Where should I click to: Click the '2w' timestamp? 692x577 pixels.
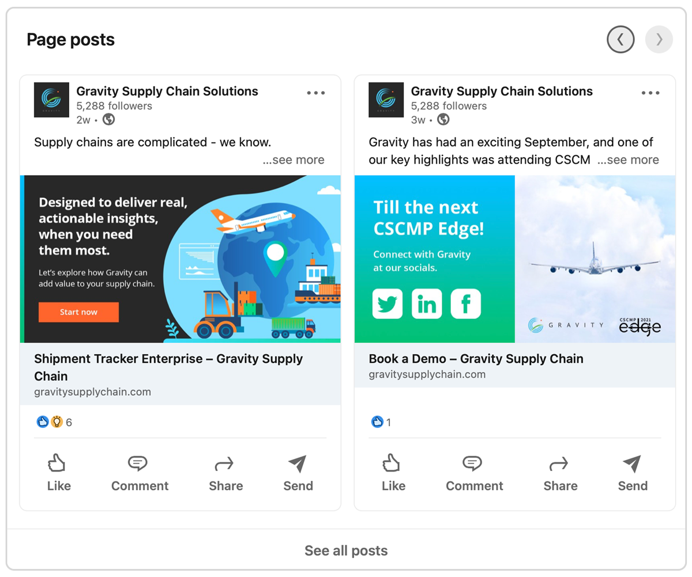click(83, 120)
